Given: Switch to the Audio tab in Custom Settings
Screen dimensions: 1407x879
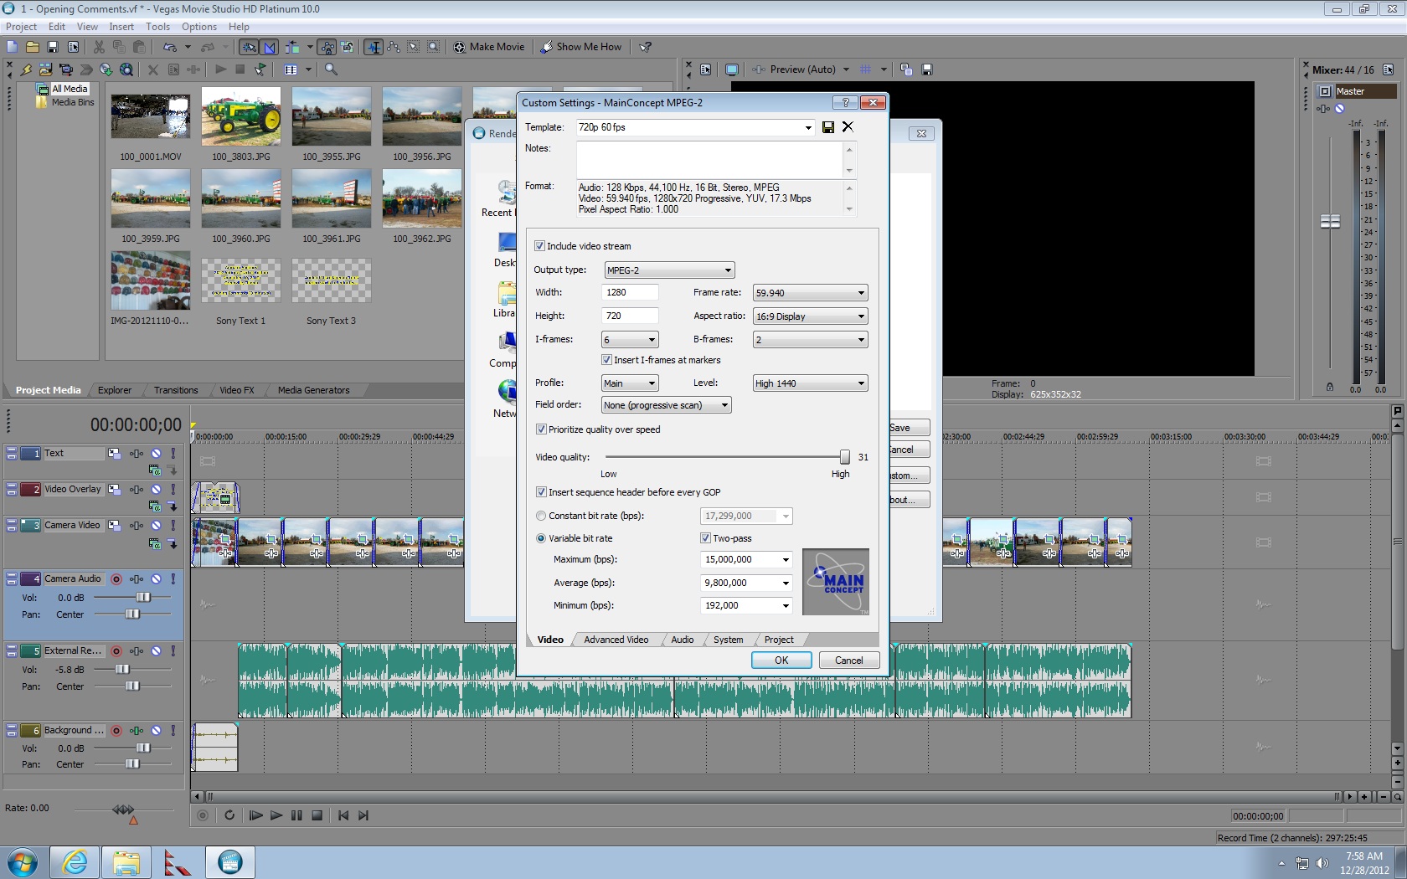Looking at the screenshot, I should click(x=682, y=640).
